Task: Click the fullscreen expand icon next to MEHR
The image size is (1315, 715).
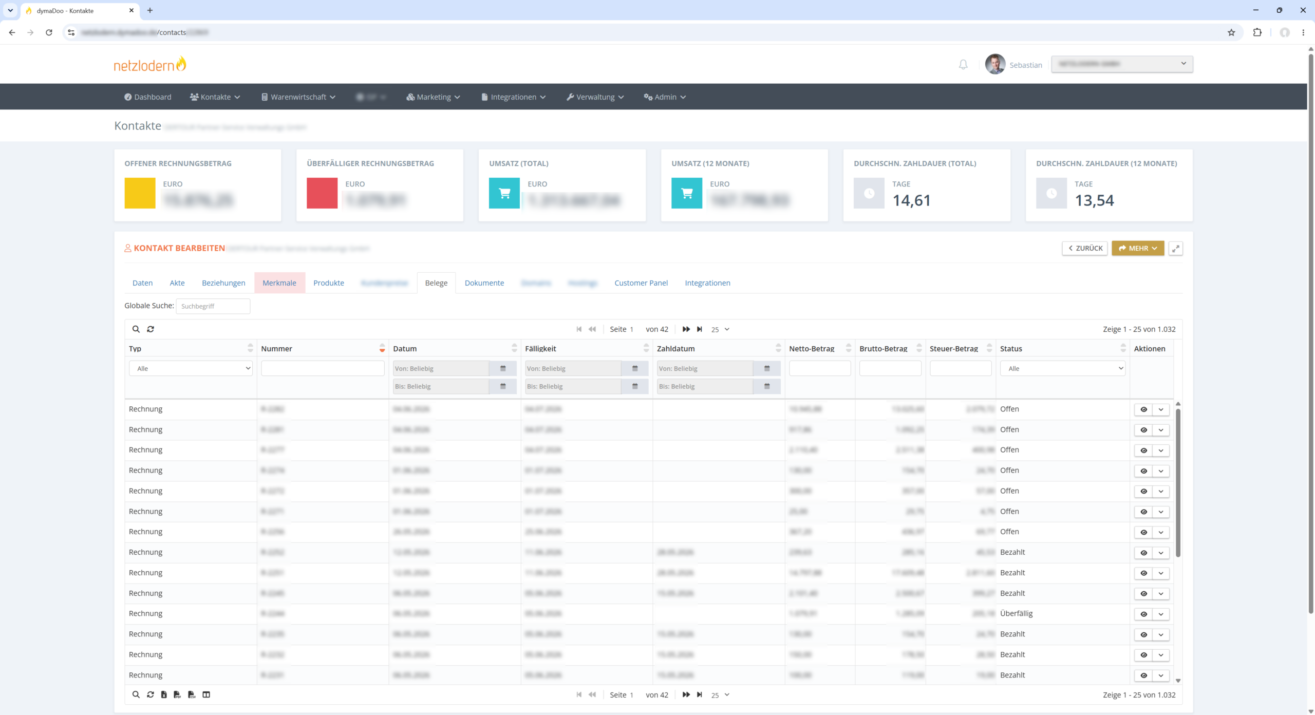Action: pos(1175,249)
